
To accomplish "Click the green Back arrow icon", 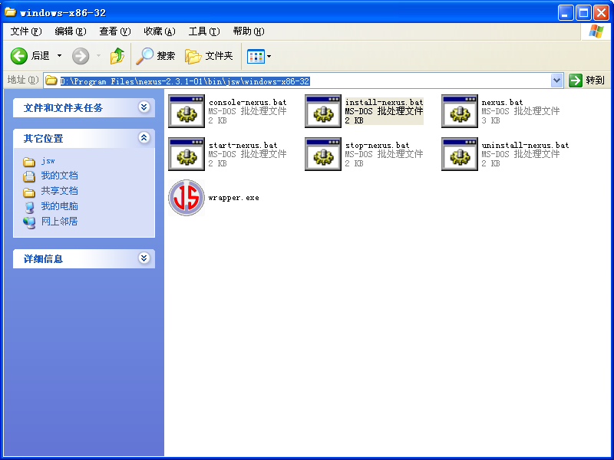I will click(18, 56).
